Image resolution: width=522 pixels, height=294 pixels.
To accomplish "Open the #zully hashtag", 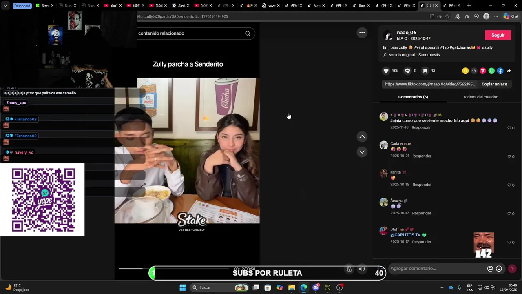I will pos(487,47).
